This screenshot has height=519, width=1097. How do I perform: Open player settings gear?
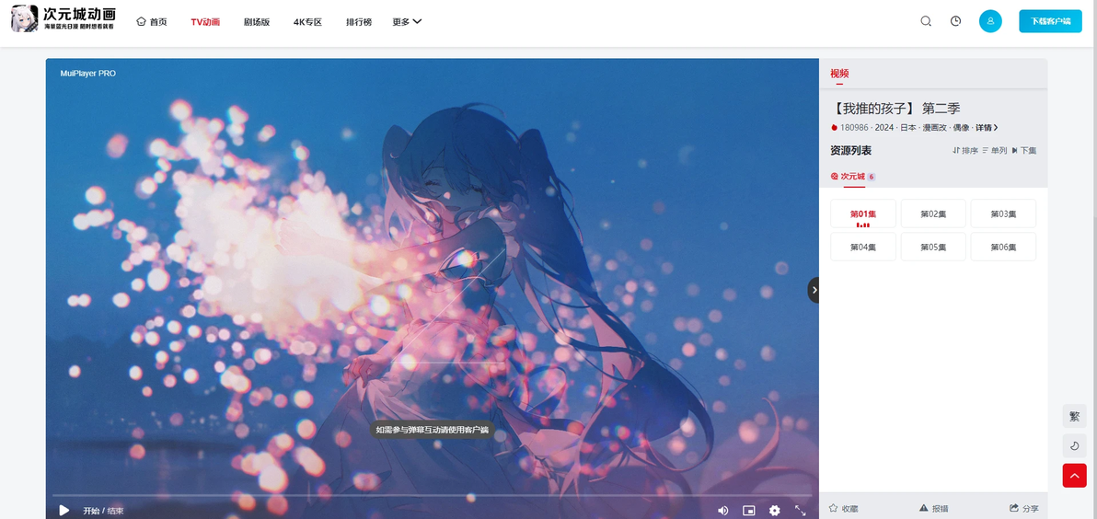point(775,511)
